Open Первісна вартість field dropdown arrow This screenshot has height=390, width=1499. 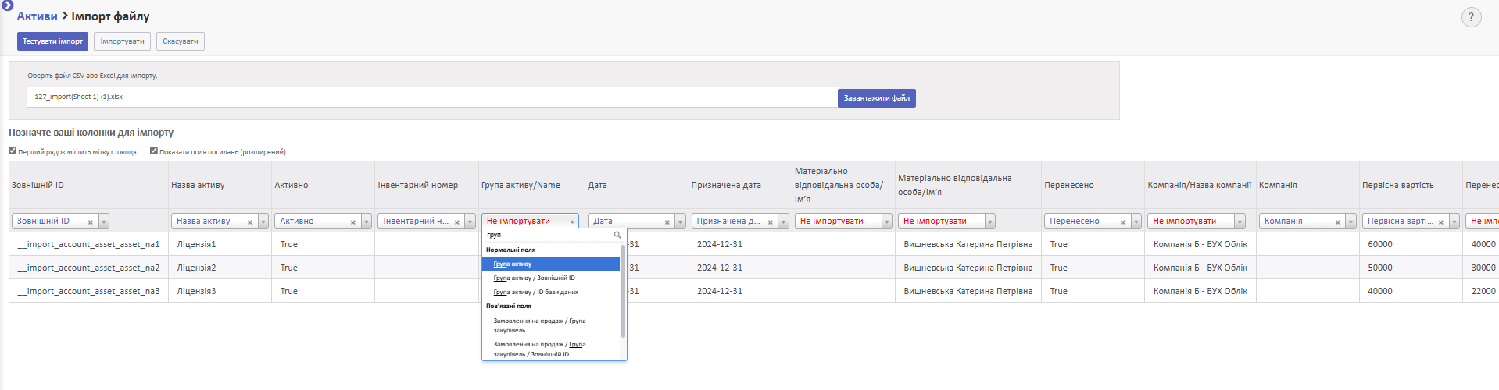click(x=1454, y=222)
